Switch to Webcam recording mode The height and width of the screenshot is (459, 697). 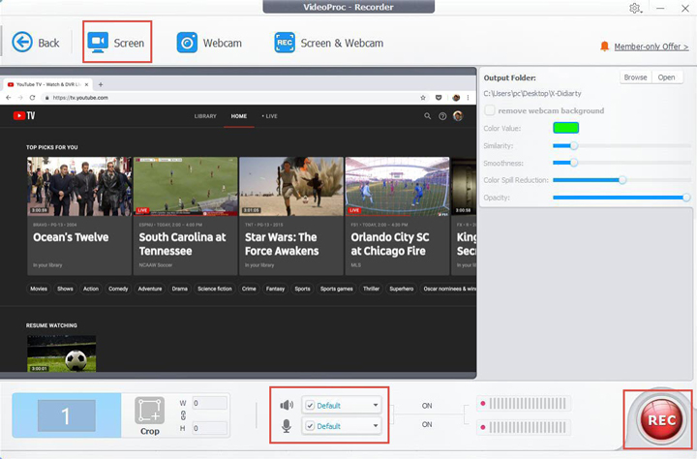coord(209,43)
